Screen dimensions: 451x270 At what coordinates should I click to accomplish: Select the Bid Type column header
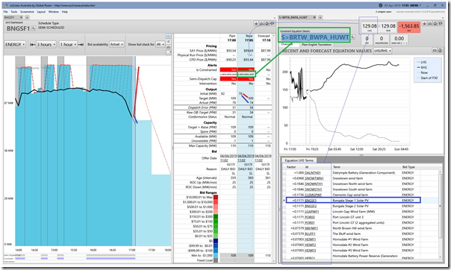click(x=411, y=167)
